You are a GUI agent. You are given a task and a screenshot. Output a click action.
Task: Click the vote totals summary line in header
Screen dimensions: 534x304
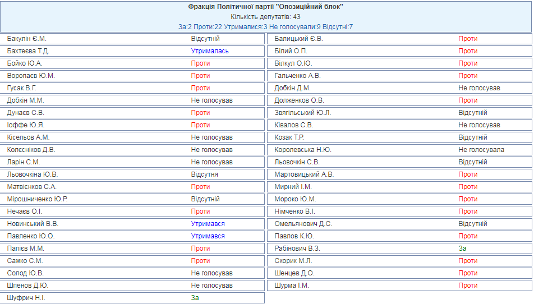pos(265,26)
